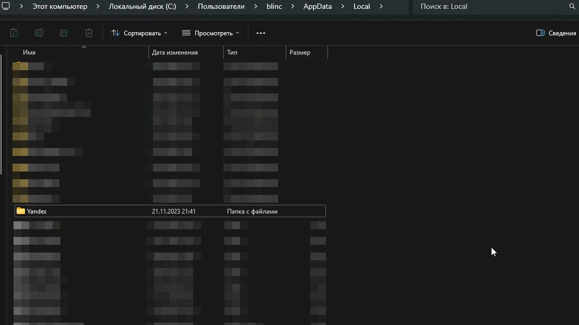Screen dimensions: 579x325
Task: Select the Yandex folder row
Action: point(170,211)
